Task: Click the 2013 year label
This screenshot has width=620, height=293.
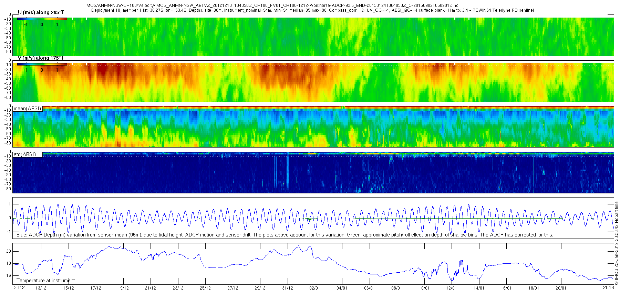Action: [x=608, y=287]
